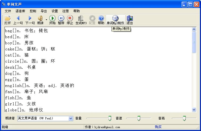Viewport: 201px width, 131px height.
Task: Open the 语音库 menu
Action: (x=20, y=11)
